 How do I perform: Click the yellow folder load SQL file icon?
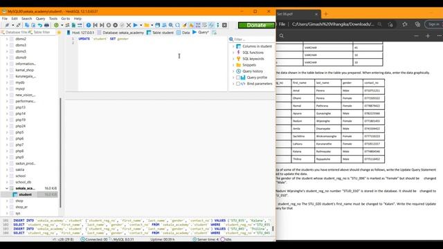(x=147, y=25)
